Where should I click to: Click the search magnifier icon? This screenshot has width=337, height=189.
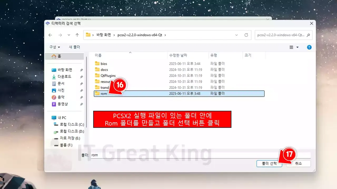coord(308,35)
